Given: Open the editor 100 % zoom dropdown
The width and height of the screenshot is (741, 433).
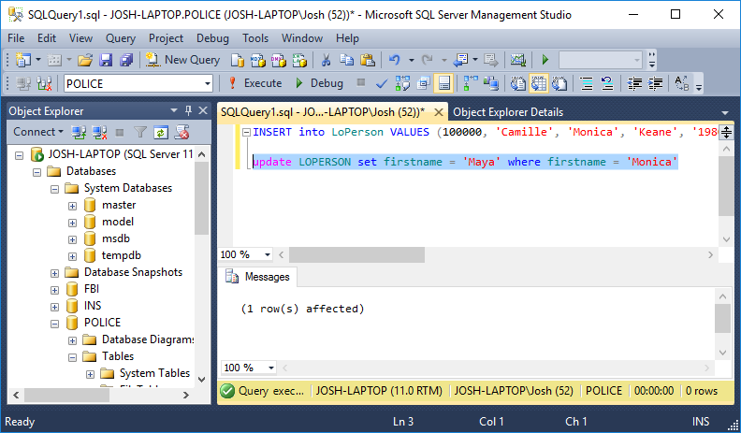Looking at the screenshot, I should [x=267, y=254].
